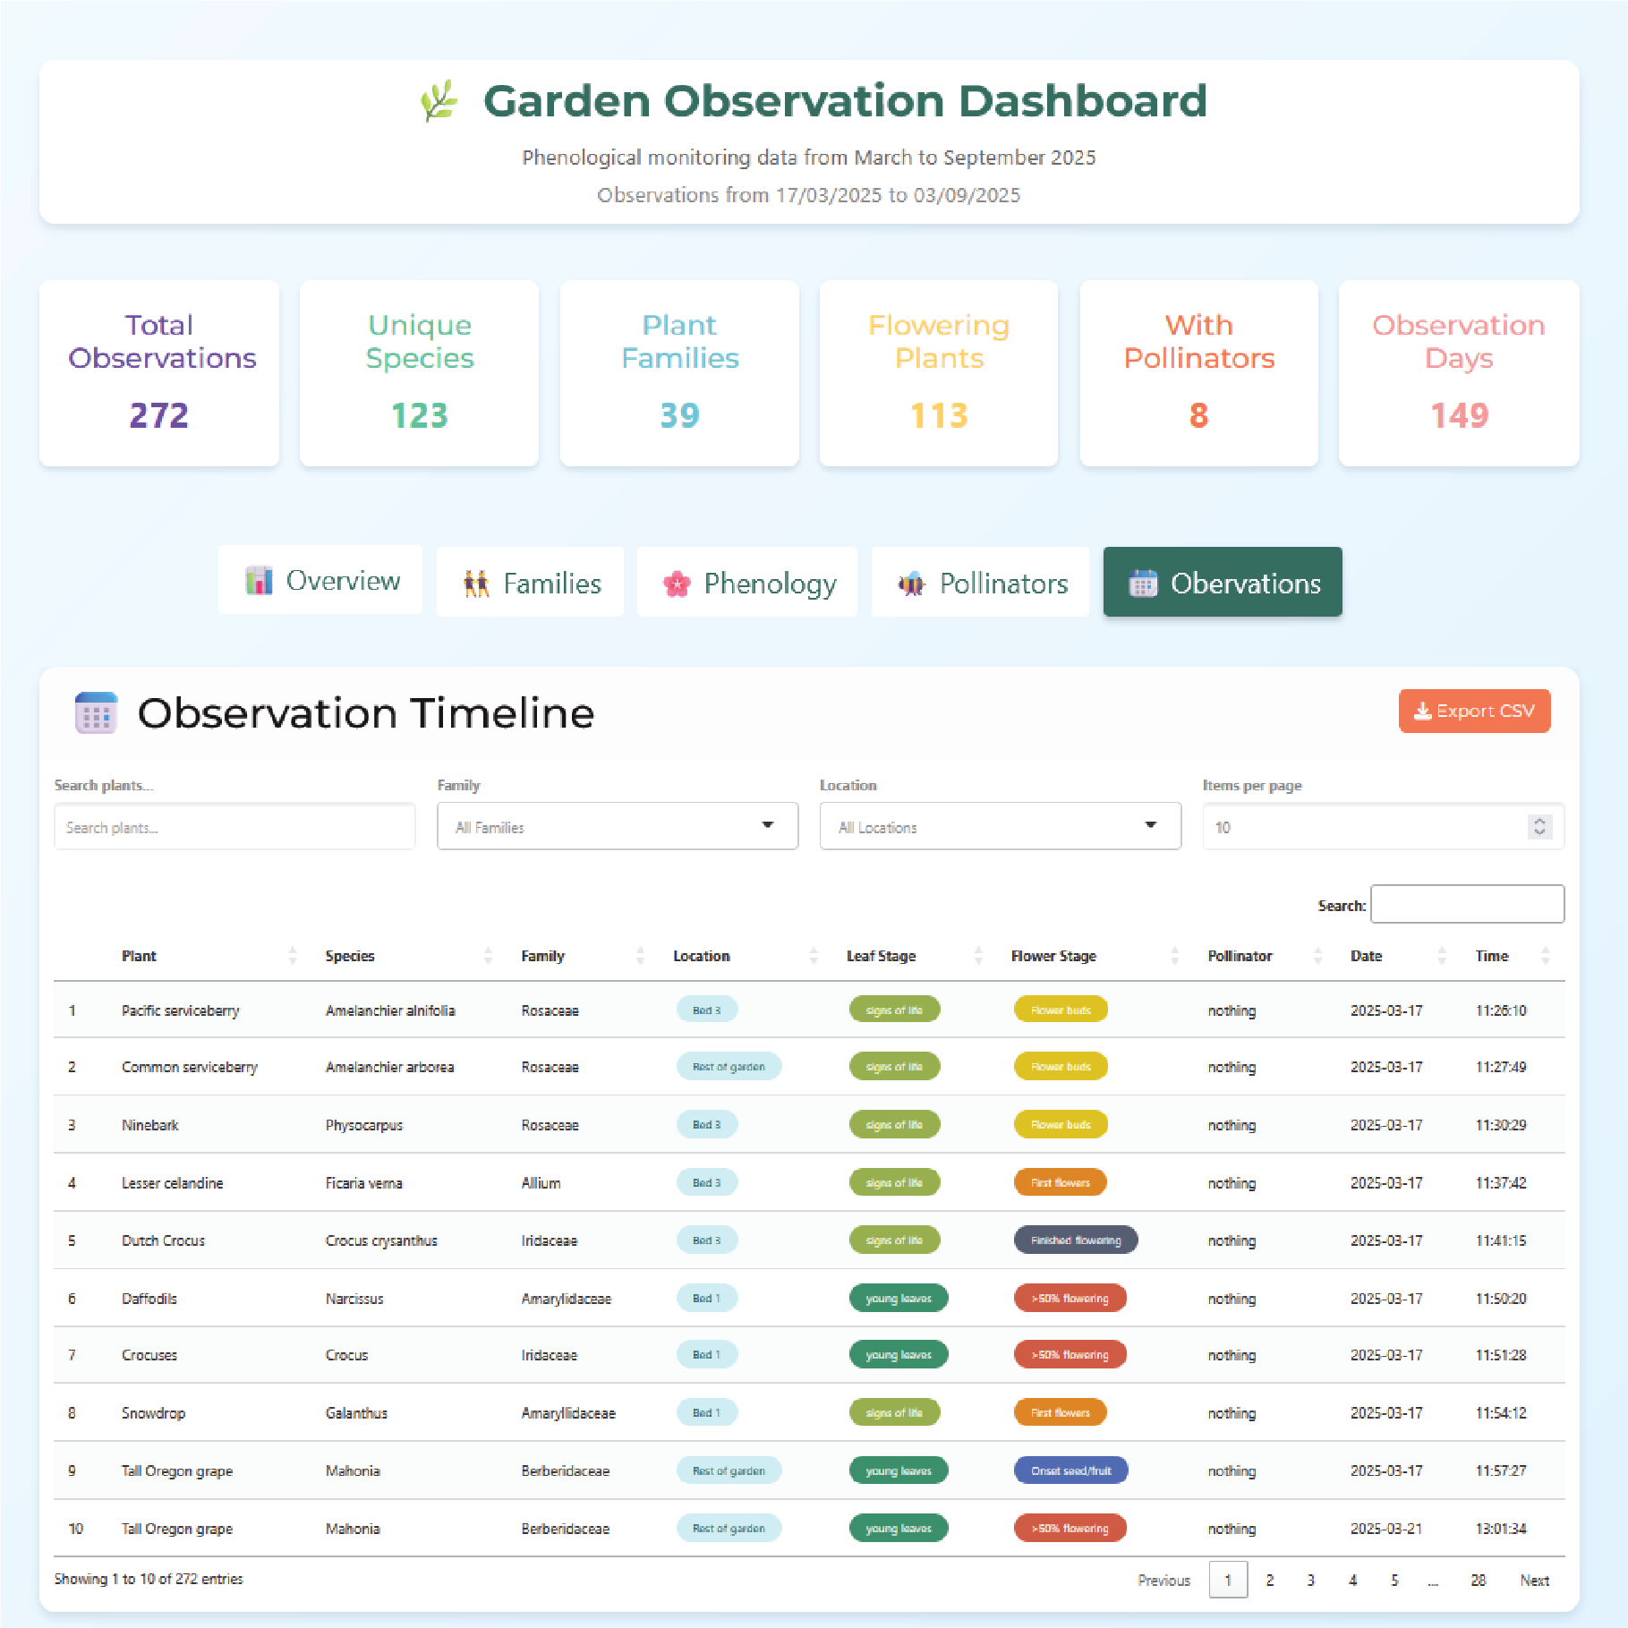Go to Next page of entries
1628x1628 pixels.
(x=1534, y=1581)
